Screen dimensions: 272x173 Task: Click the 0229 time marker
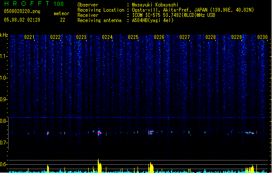[x=237, y=37]
